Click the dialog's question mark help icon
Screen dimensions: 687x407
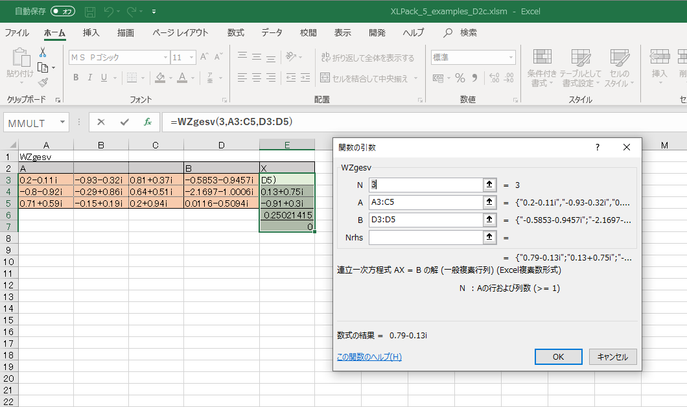597,147
